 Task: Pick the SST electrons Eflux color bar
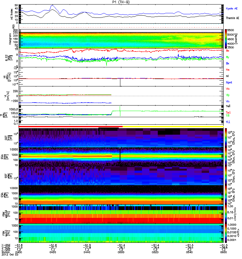pyautogui.click(x=226, y=176)
